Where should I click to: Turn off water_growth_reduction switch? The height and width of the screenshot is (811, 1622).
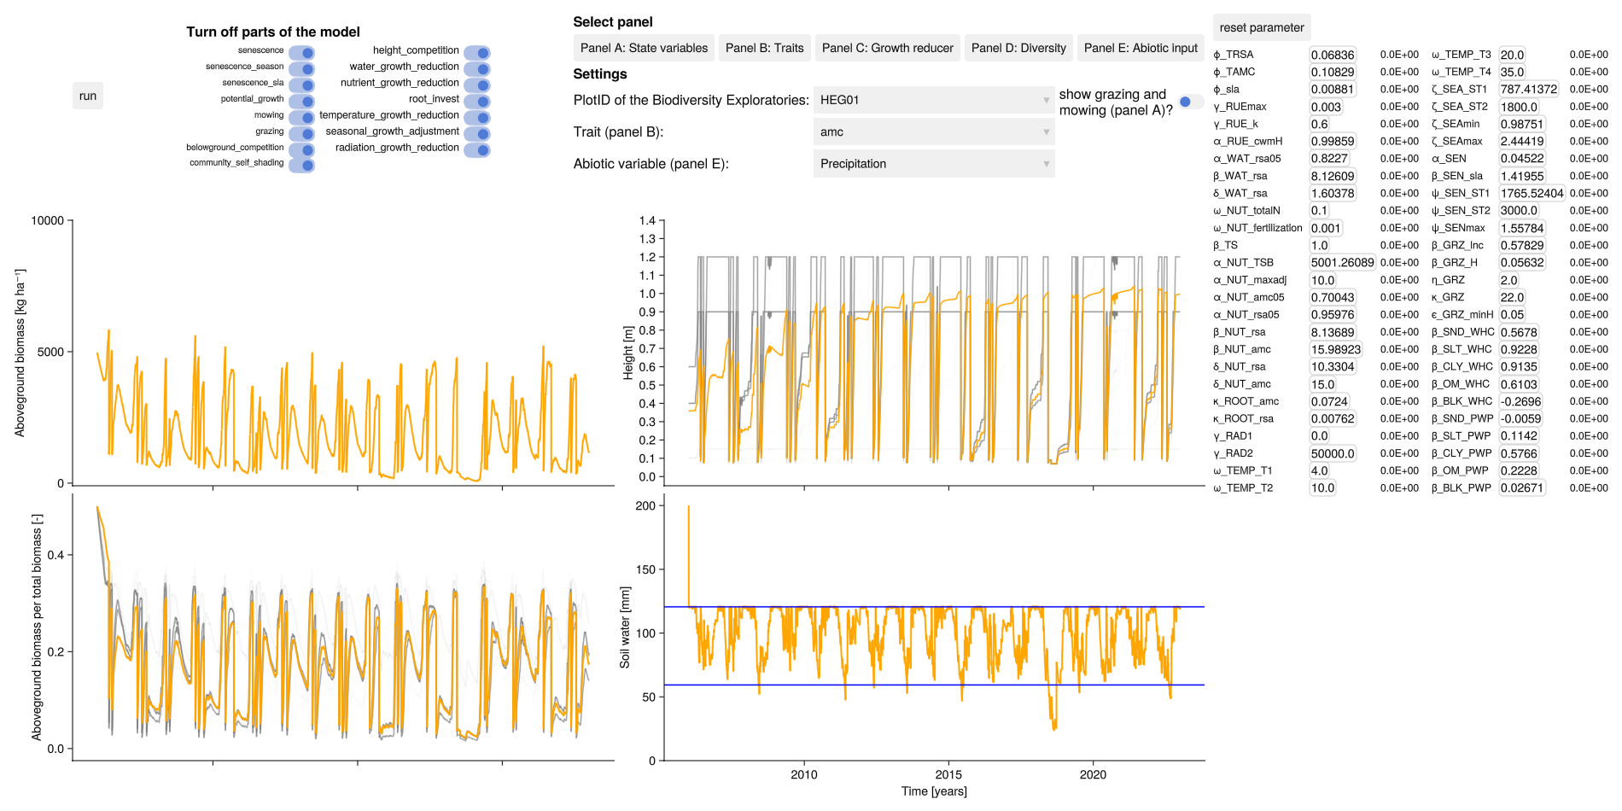coord(477,69)
